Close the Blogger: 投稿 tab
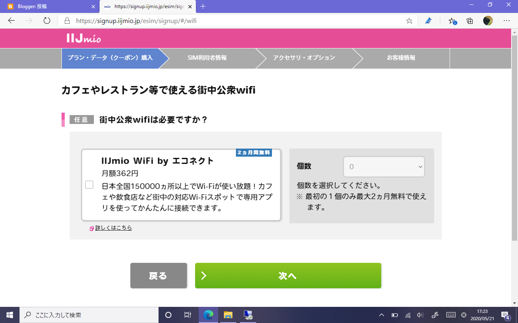 (93, 6)
